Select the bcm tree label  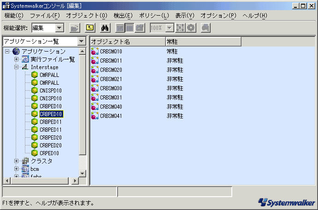tap(35, 169)
